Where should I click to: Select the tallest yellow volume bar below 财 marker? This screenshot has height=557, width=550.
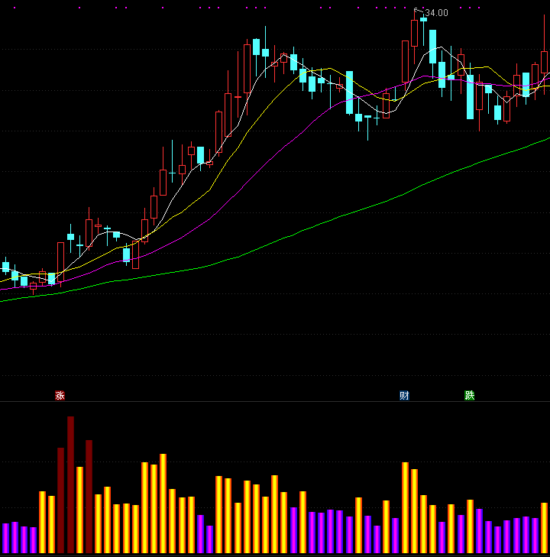(405, 507)
